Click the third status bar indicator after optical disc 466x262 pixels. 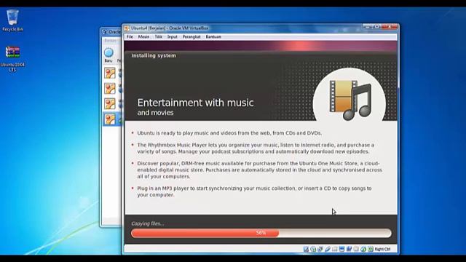pos(320,249)
